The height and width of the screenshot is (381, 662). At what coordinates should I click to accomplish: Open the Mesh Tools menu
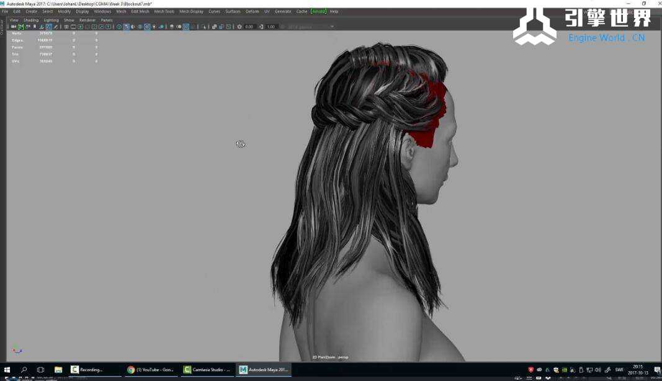point(164,11)
